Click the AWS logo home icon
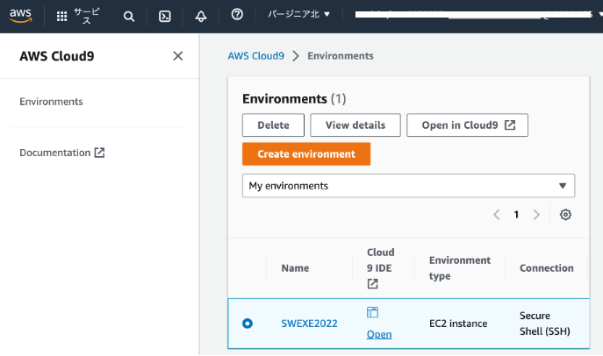This screenshot has height=356, width=603. coord(21,15)
